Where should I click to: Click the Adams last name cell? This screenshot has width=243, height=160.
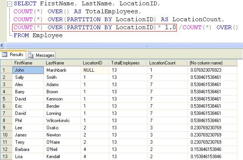(62, 85)
